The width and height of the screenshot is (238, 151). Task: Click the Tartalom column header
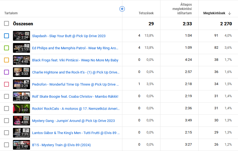11,13
